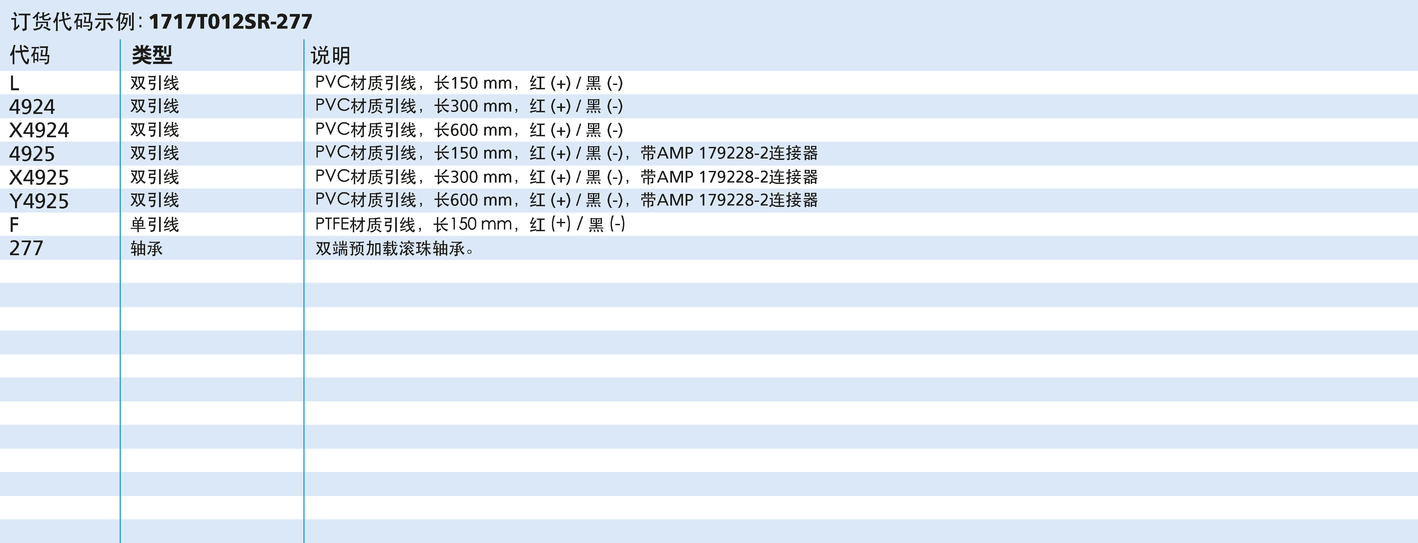Click row X4924 description, PVC 600 mm lead
This screenshot has width=1418, height=543.
point(469,130)
